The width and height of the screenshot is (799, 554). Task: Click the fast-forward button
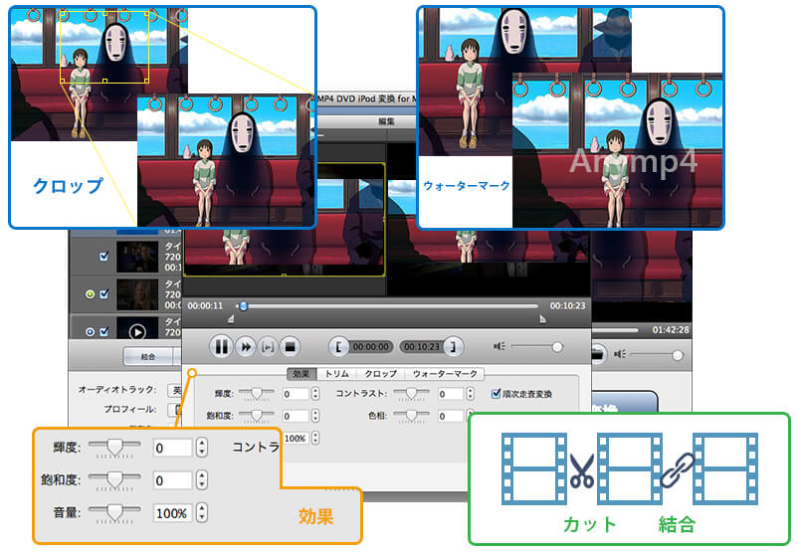point(246,347)
